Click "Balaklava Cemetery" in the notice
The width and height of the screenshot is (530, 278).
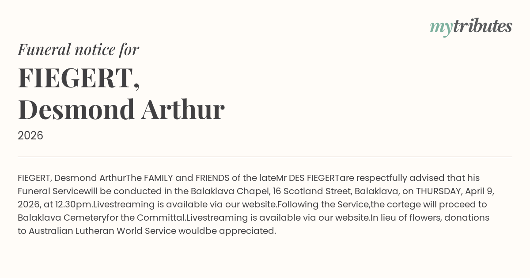[x=62, y=218]
